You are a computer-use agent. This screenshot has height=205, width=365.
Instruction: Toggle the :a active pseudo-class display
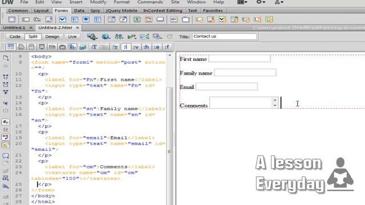(157, 47)
